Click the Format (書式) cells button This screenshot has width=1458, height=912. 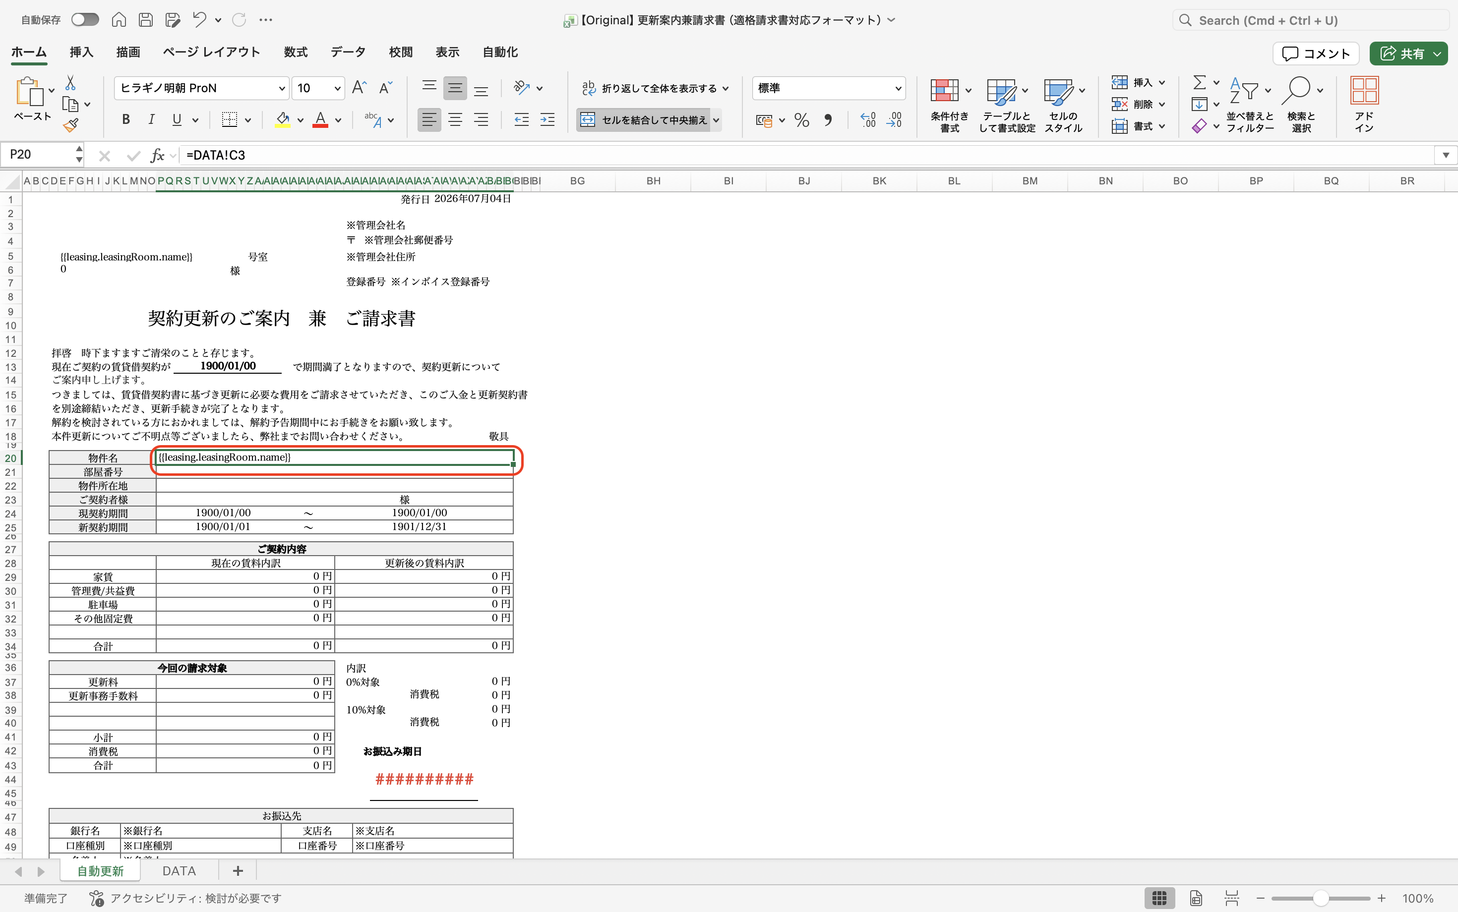tap(1138, 126)
